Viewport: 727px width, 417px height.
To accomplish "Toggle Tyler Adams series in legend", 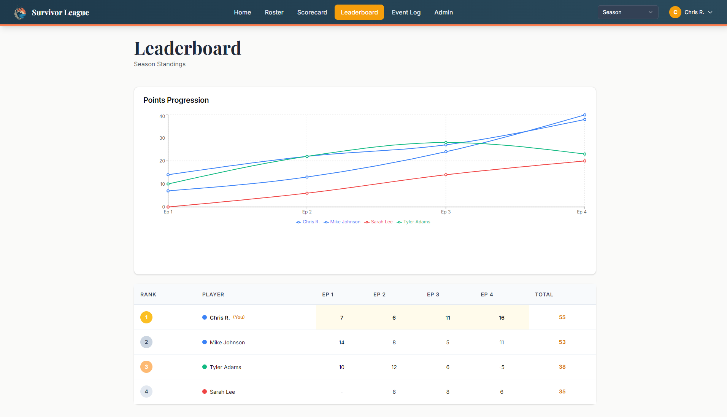I will pos(413,222).
